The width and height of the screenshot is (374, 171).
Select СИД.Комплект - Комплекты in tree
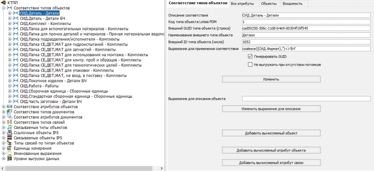(x=42, y=24)
